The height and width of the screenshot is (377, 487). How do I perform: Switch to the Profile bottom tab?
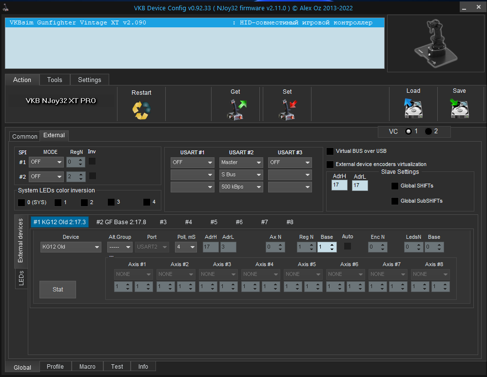(55, 366)
